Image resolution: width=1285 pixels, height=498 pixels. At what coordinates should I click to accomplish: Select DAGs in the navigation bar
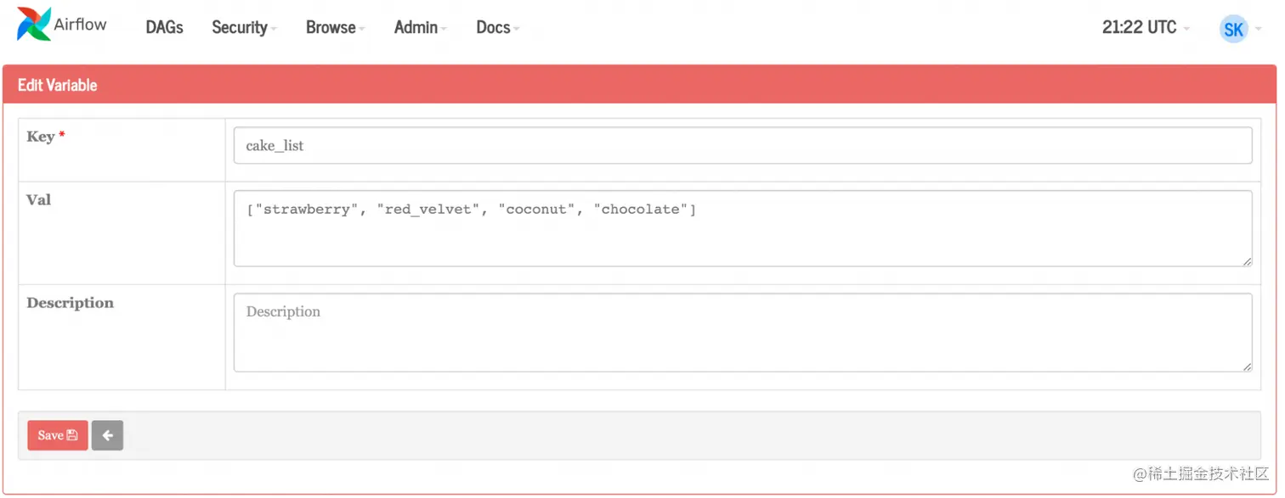tap(164, 27)
